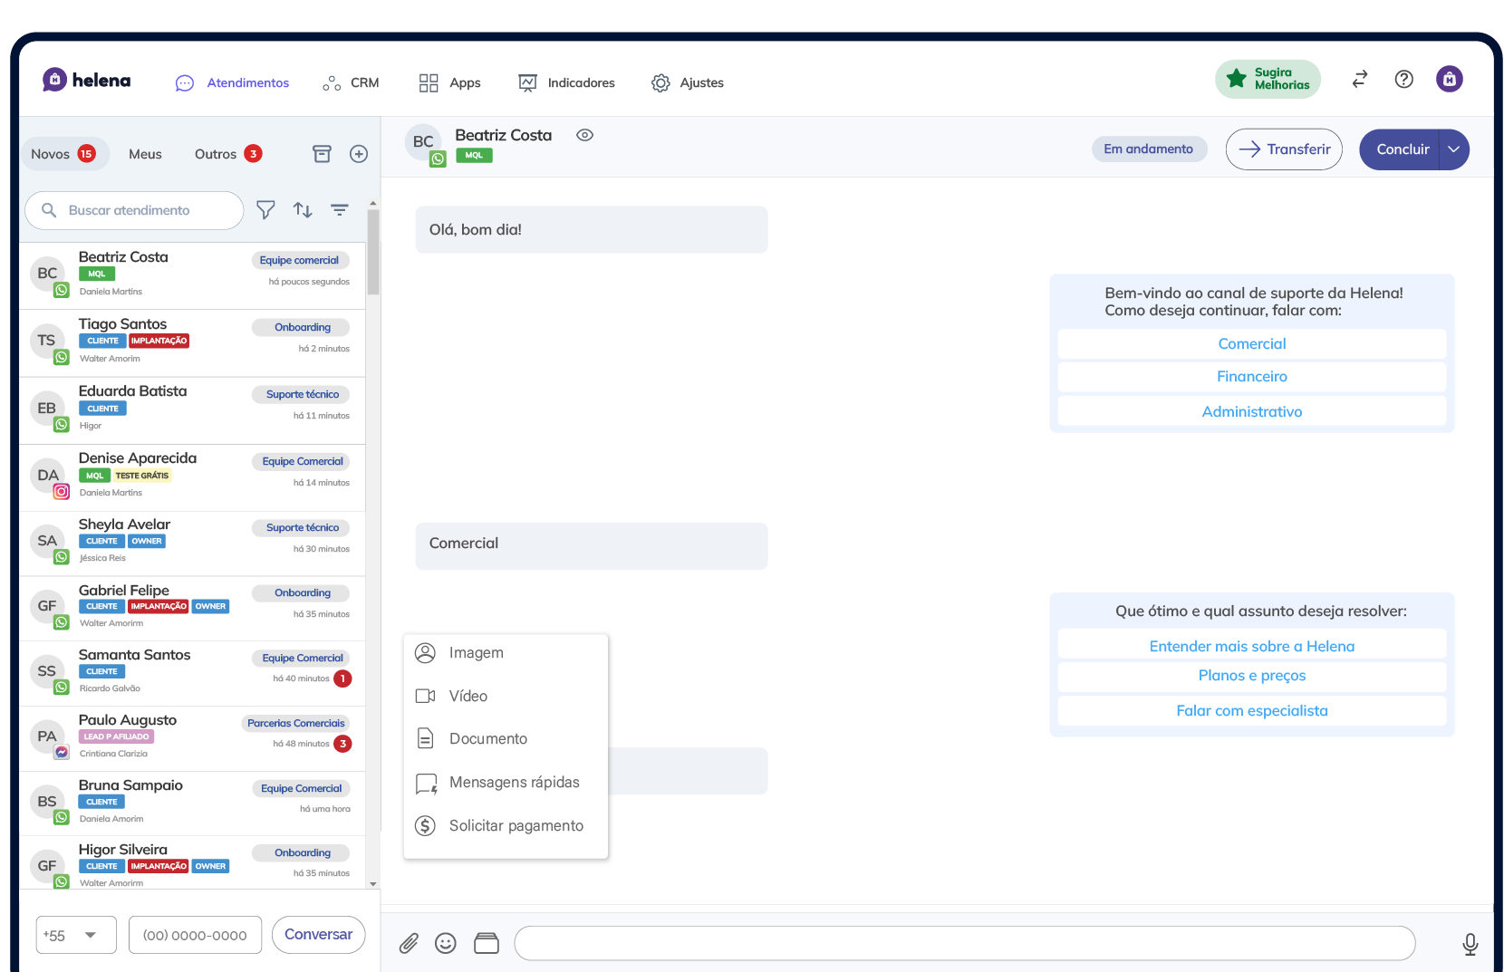
Task: Open Samanta Santos conversation
Action: (x=192, y=674)
